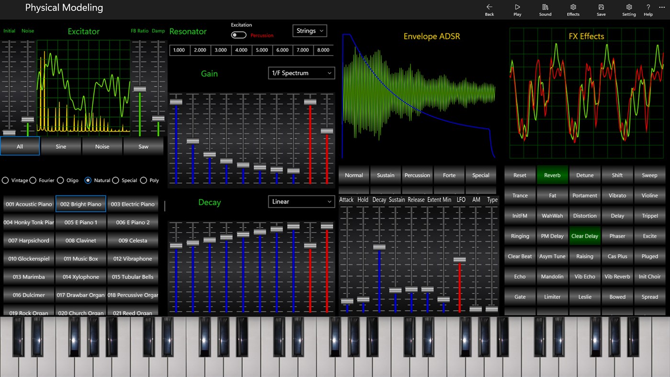
Task: Enable the Distortion effect
Action: (x=585, y=216)
